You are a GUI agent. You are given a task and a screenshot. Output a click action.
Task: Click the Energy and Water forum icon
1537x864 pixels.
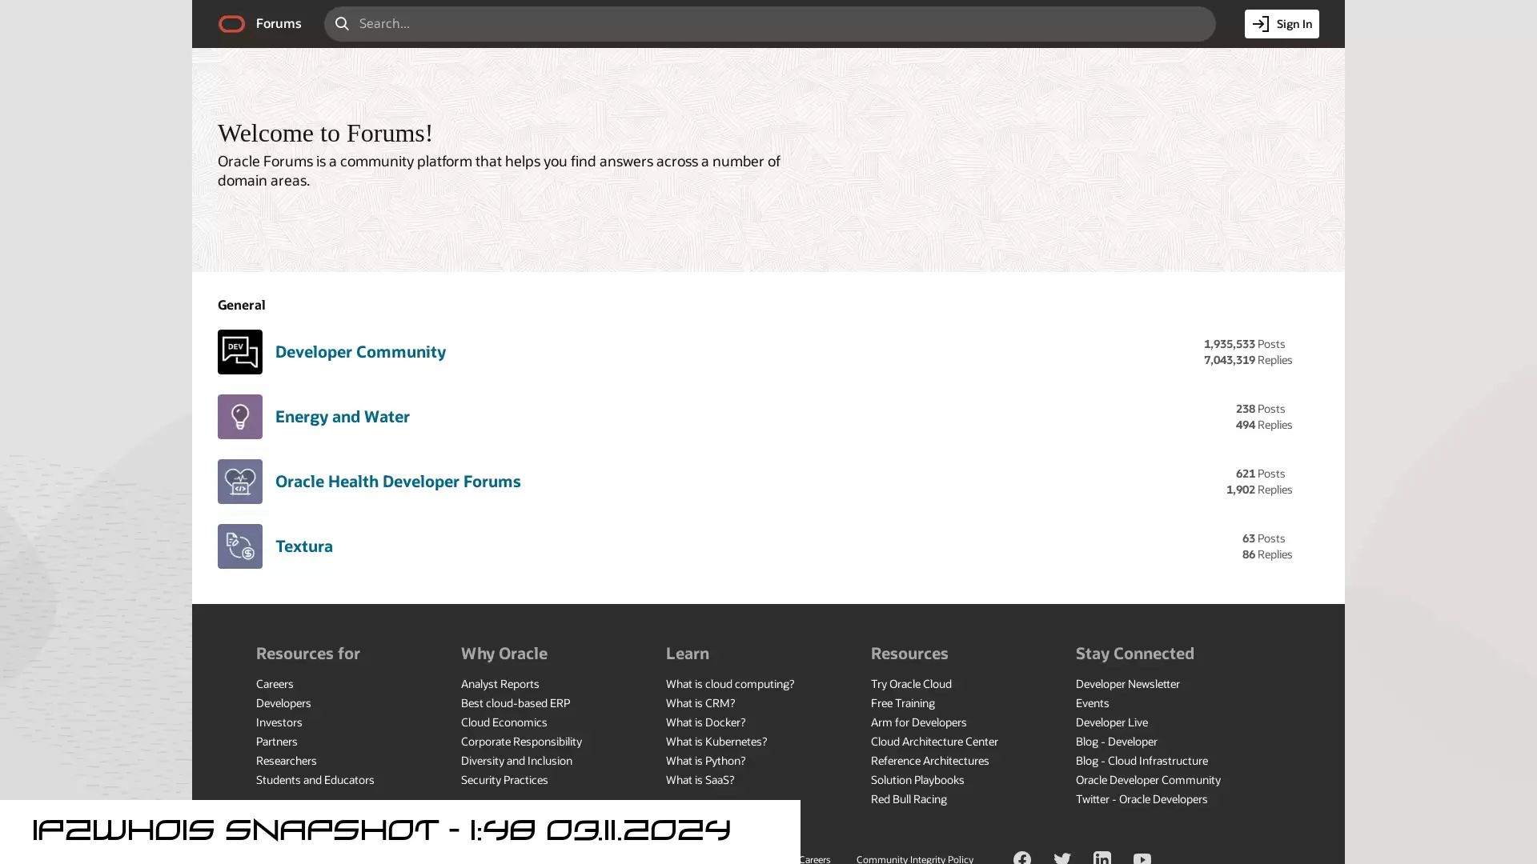coord(239,416)
